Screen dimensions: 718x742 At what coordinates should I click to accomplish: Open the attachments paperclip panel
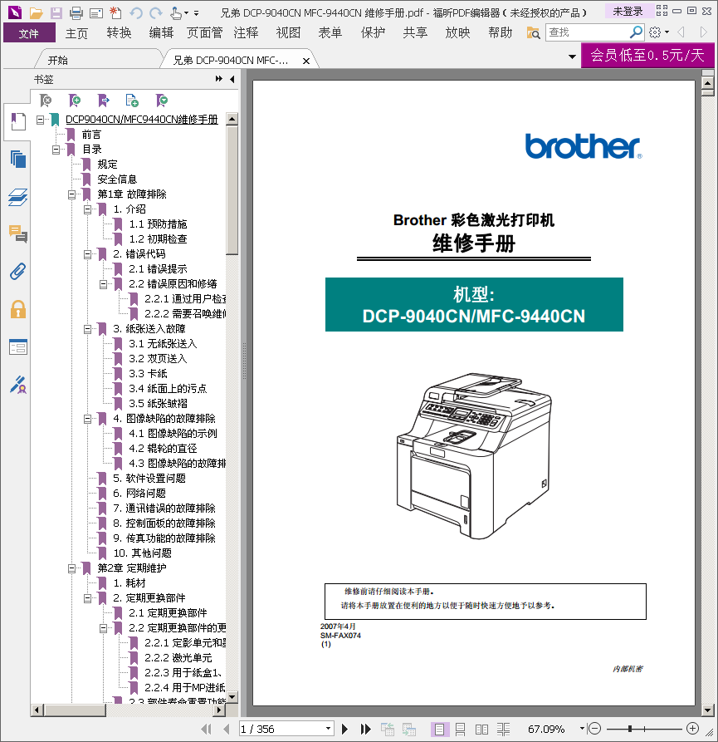(x=18, y=272)
